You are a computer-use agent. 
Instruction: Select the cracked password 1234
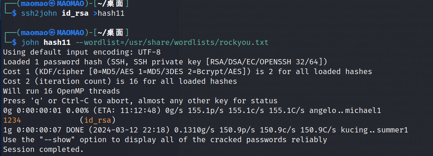[12, 120]
